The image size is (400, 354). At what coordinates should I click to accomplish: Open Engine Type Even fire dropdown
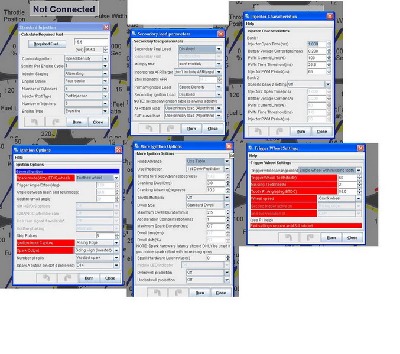click(105, 111)
